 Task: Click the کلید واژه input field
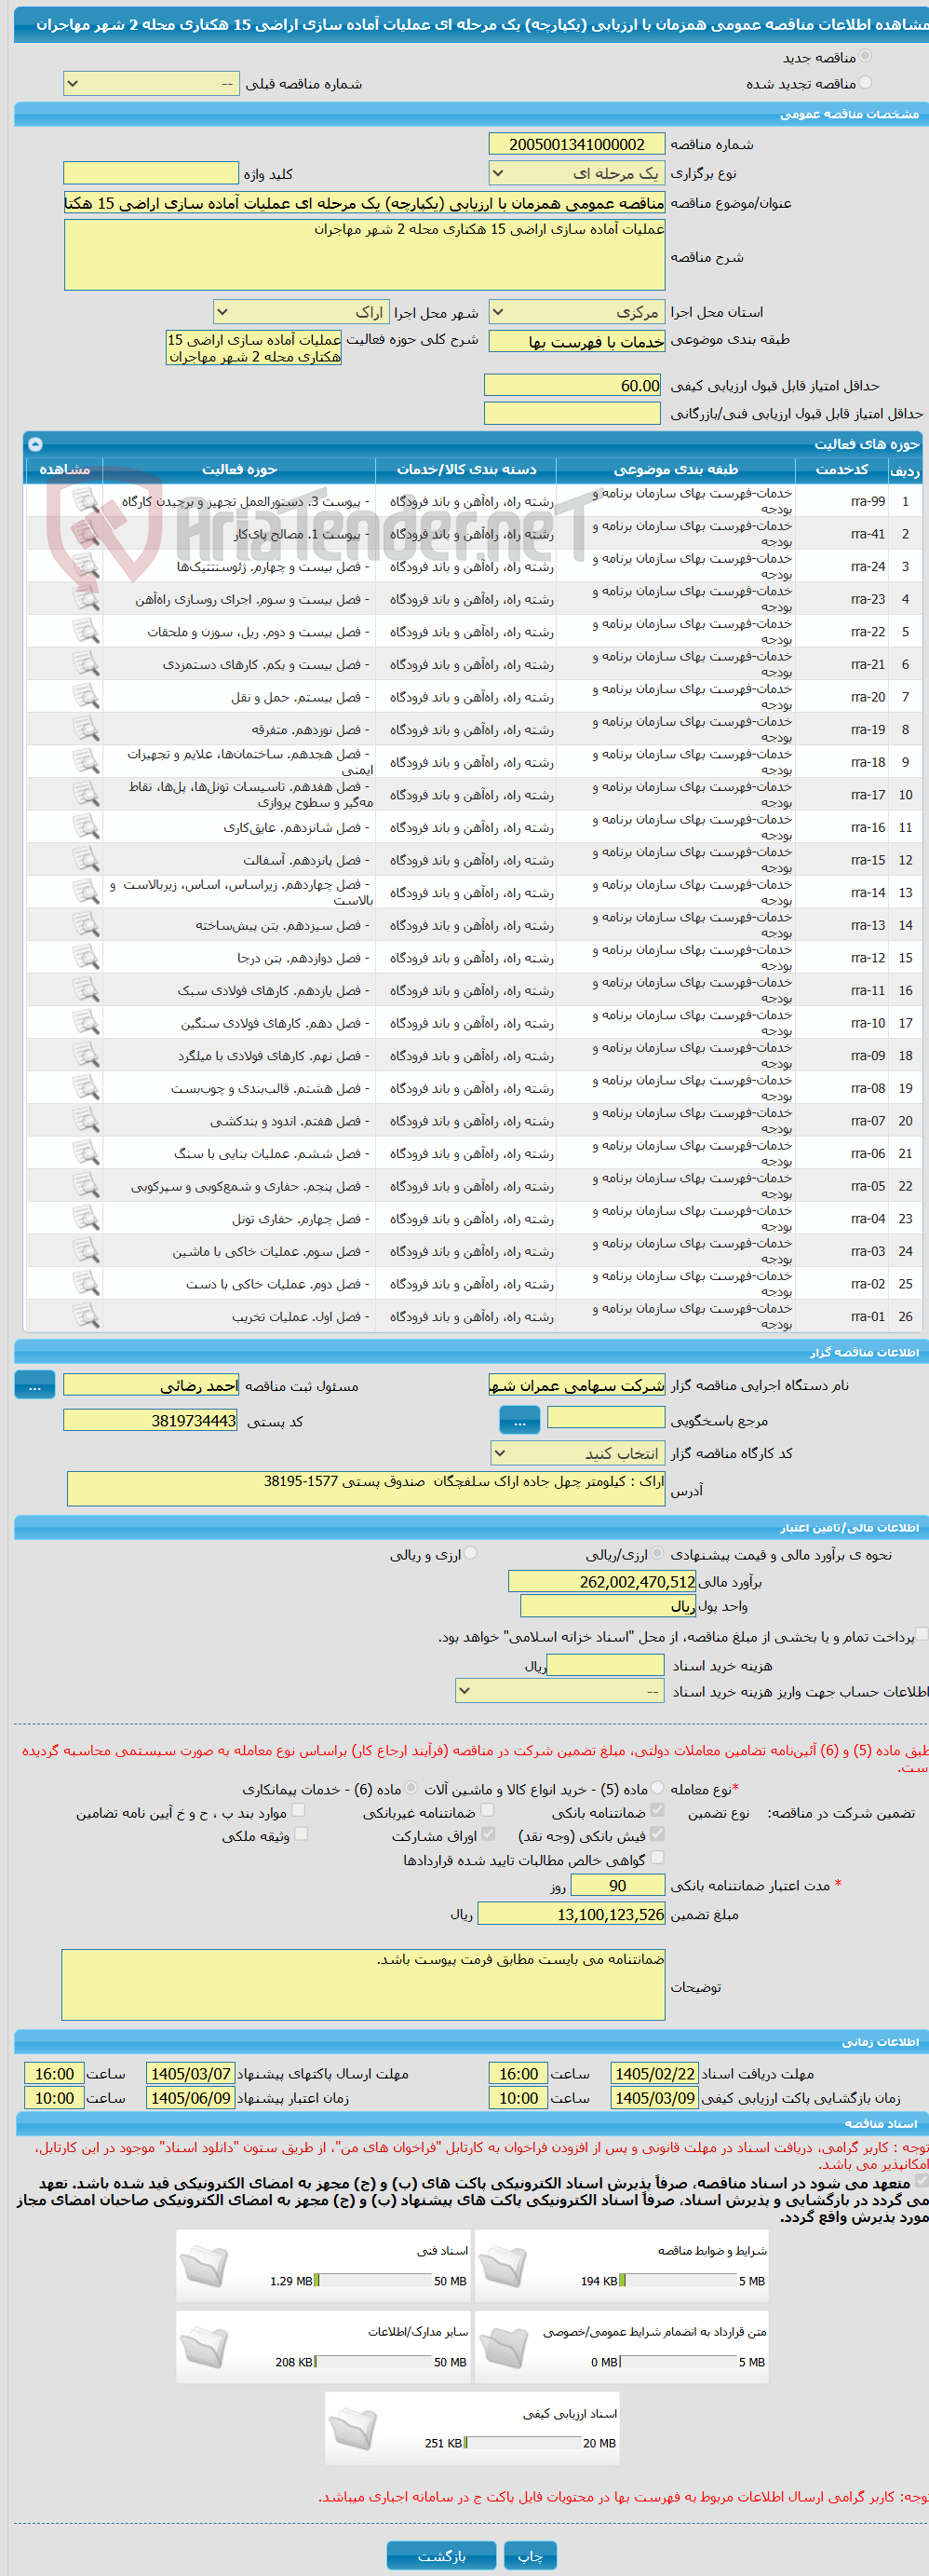[x=151, y=173]
